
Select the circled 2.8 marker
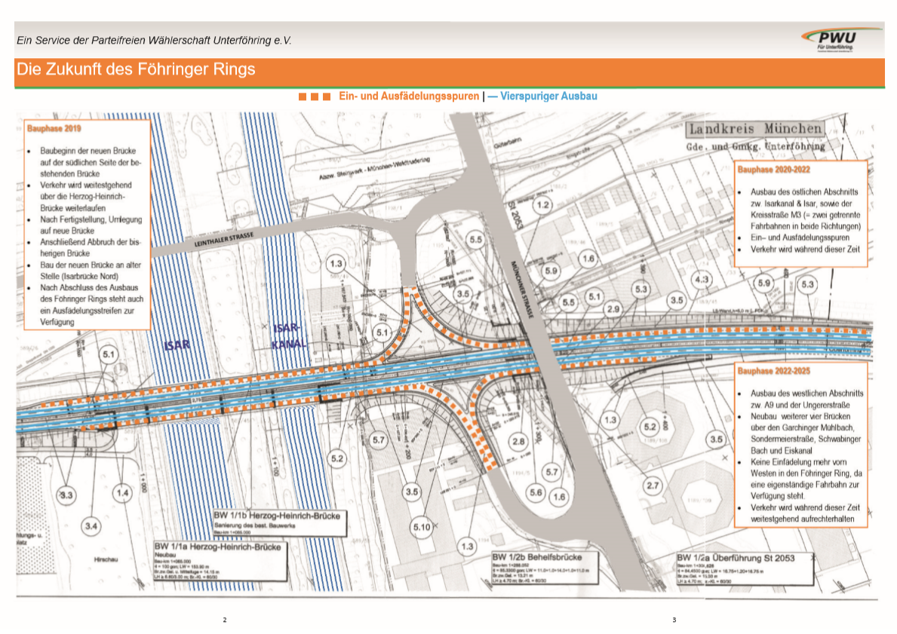tap(518, 441)
